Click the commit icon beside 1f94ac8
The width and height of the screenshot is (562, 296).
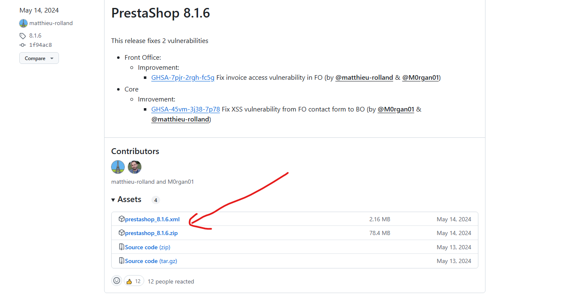coord(23,45)
